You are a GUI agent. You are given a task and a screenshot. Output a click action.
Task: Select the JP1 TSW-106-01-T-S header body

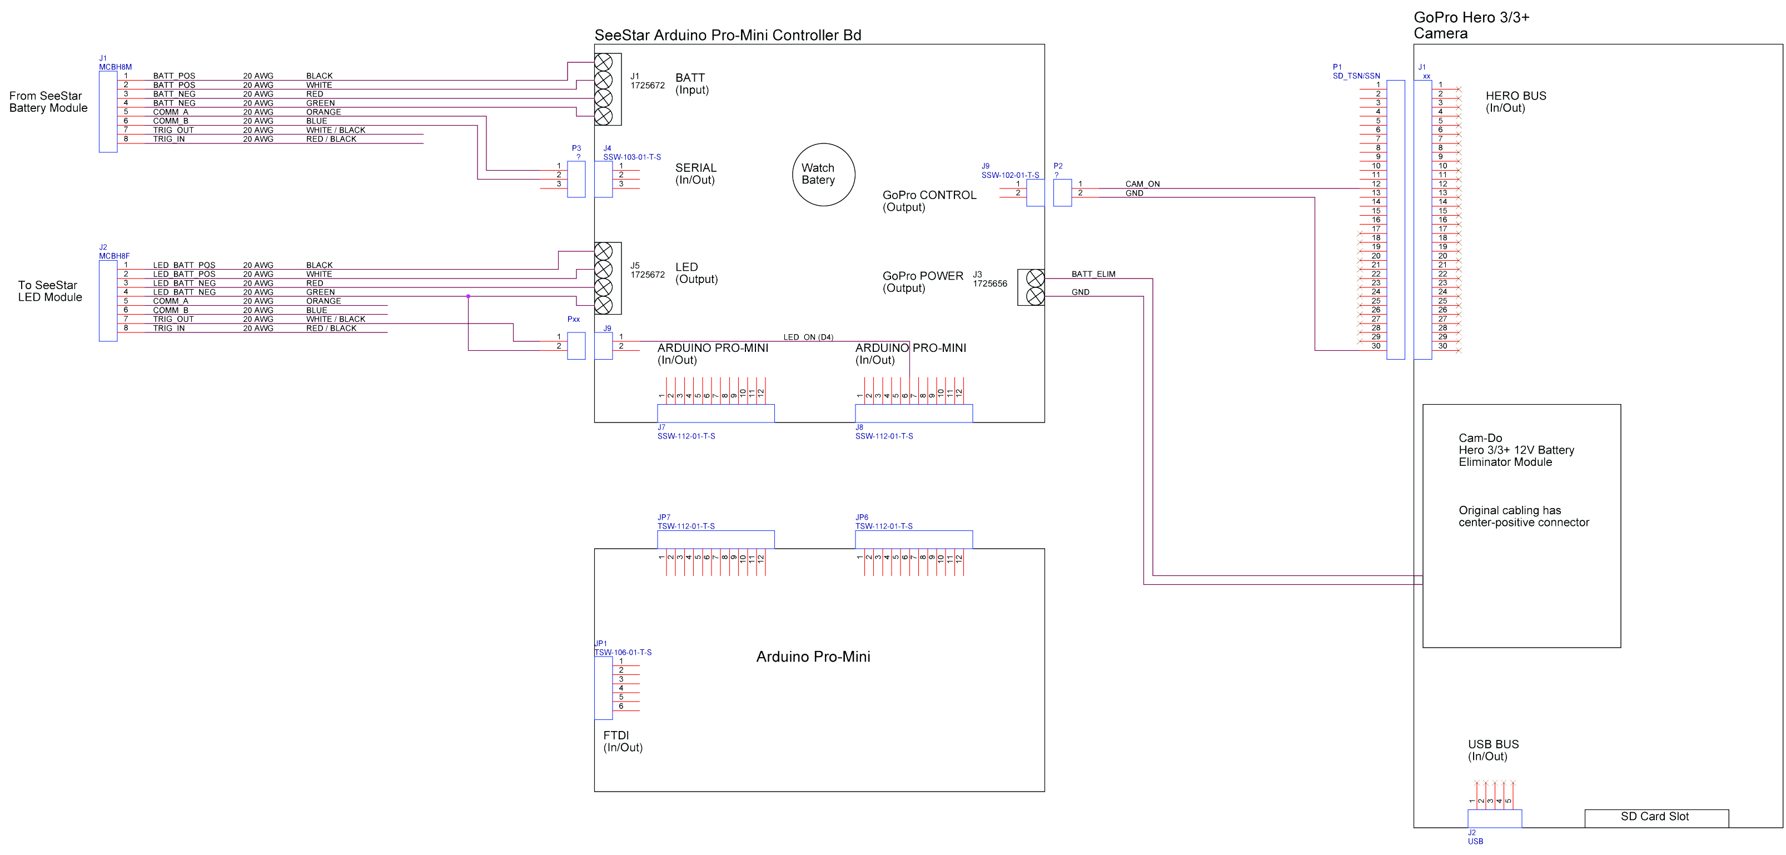click(603, 688)
